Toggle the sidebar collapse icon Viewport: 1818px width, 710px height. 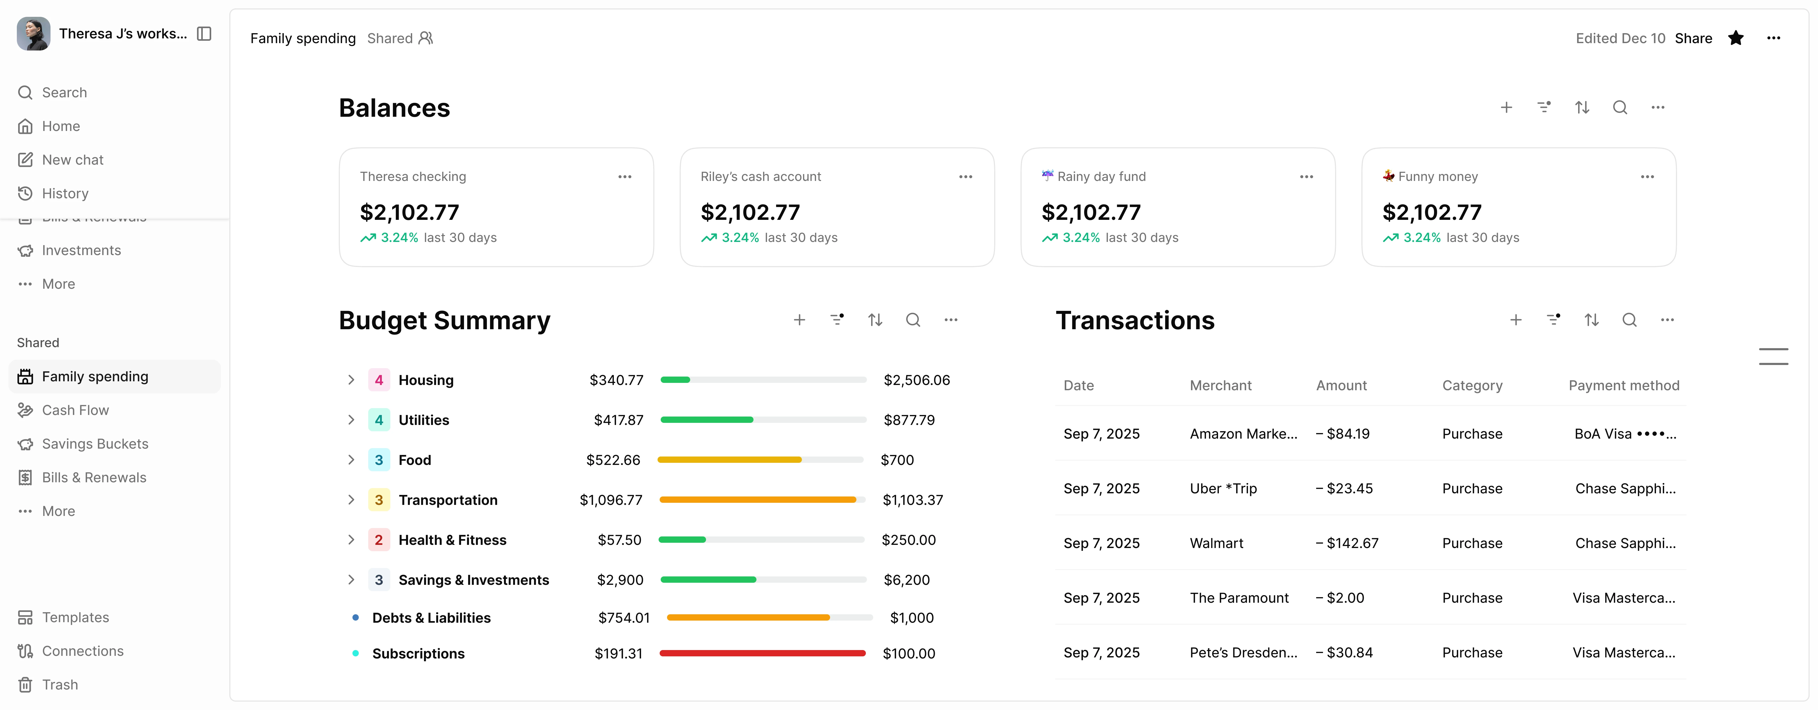[204, 34]
